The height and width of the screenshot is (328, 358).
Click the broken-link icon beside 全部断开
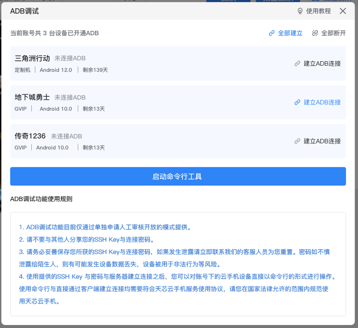tap(315, 33)
